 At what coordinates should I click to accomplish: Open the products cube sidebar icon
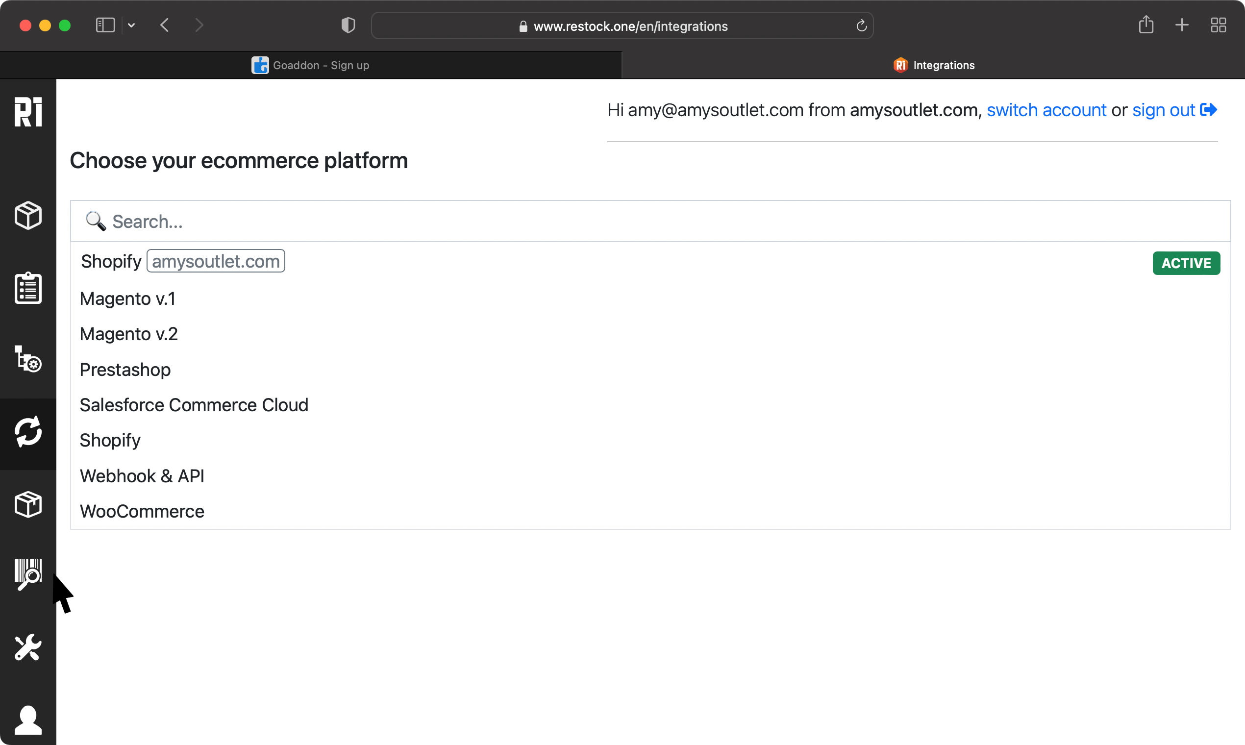[28, 216]
